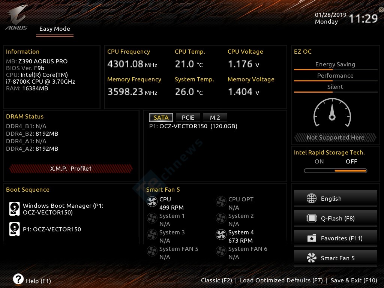Click the Q-Flash chip icon
This screenshot has height=288, width=384.
click(x=312, y=218)
